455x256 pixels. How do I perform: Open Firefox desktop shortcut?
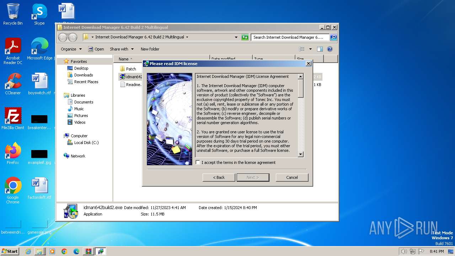[x=13, y=153]
